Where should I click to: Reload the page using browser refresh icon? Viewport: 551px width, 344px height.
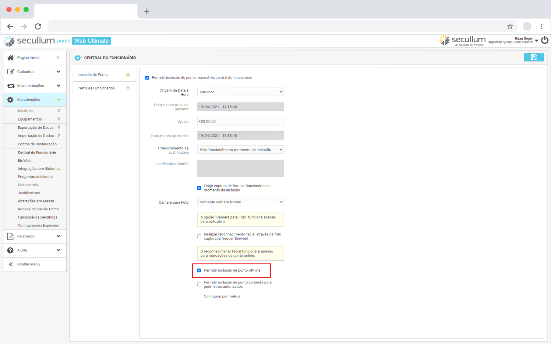click(38, 26)
